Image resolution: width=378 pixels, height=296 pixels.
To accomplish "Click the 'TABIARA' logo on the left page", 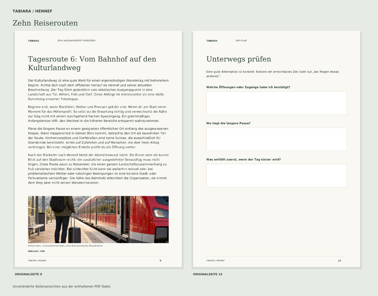I will 33,41.
